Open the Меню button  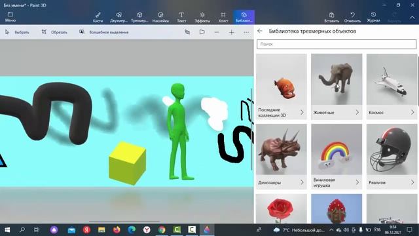(x=10, y=17)
